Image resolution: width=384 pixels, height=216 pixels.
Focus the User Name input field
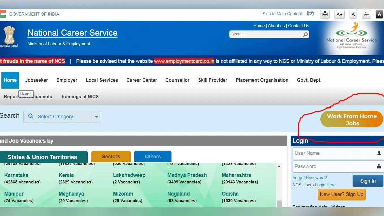(x=338, y=153)
